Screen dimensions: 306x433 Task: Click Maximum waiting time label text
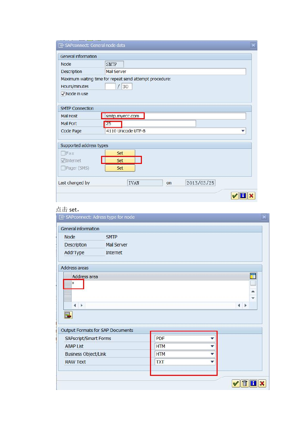[x=116, y=79]
